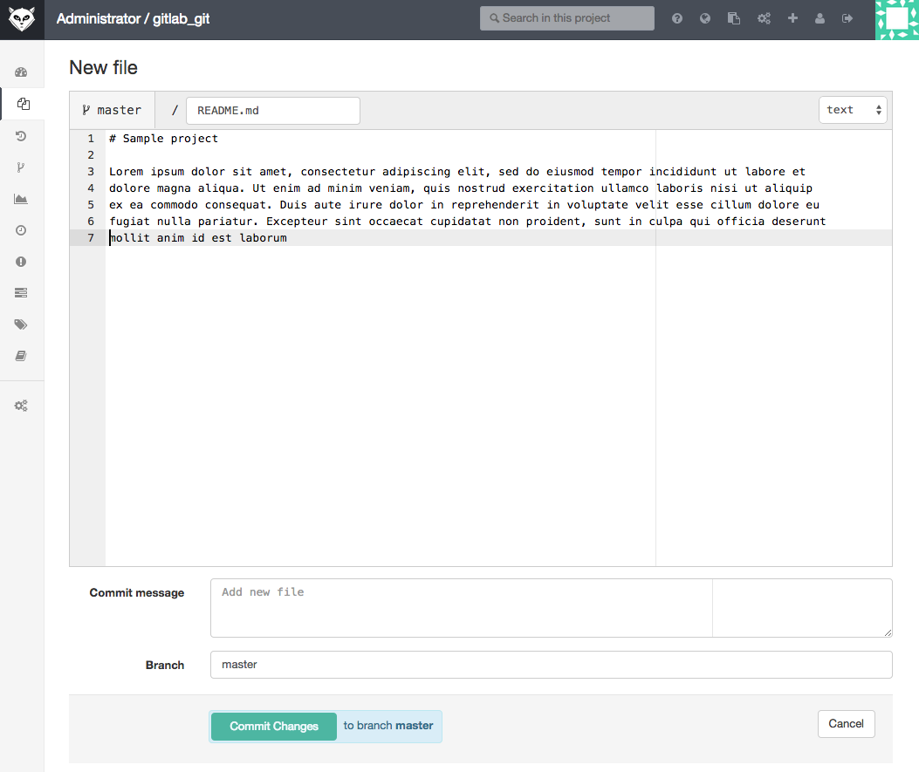Click the GitLab fox logo
The height and width of the screenshot is (772, 919).
point(22,19)
